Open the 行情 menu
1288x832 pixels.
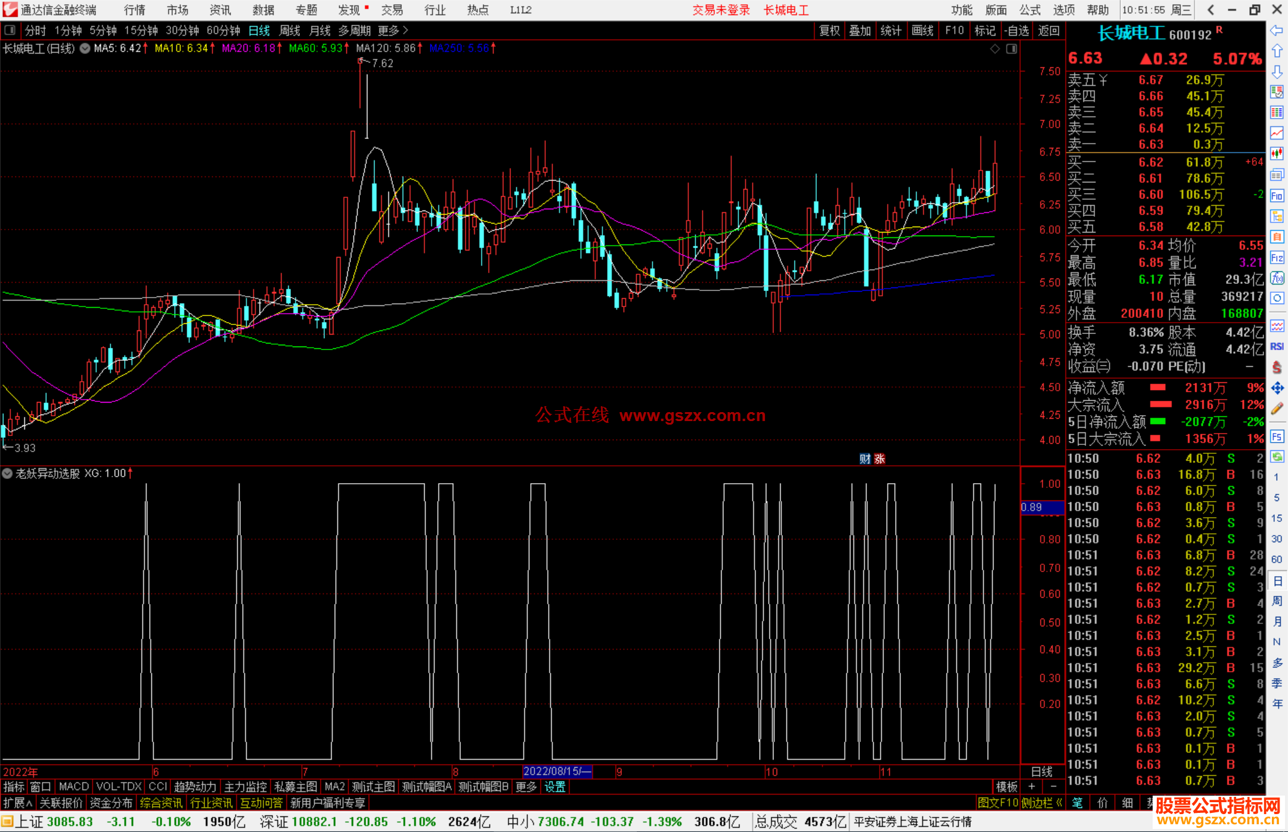point(135,10)
